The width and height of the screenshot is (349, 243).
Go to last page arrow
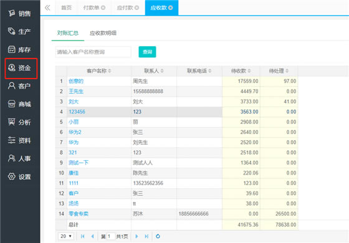click(146, 236)
